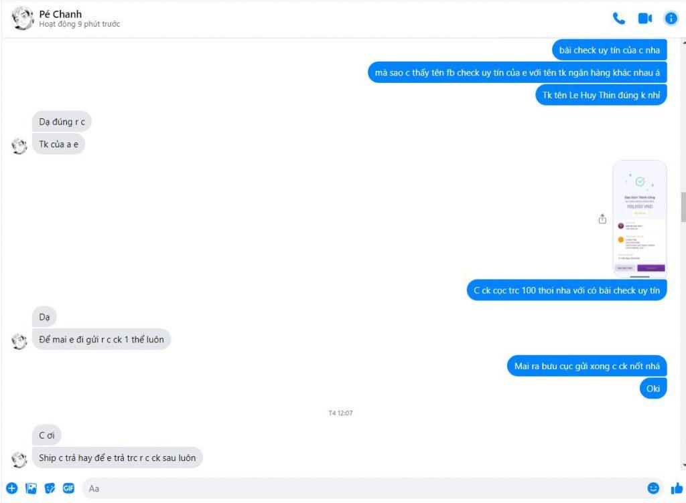The image size is (686, 503).
Task: Share the transfer receipt image
Action: (x=602, y=219)
